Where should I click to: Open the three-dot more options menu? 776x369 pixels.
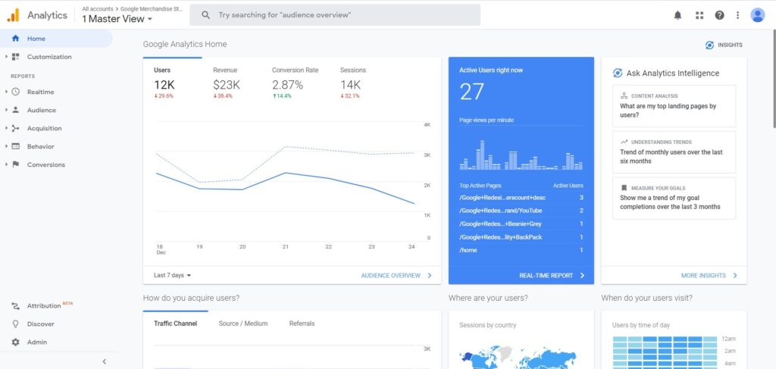[x=738, y=15]
